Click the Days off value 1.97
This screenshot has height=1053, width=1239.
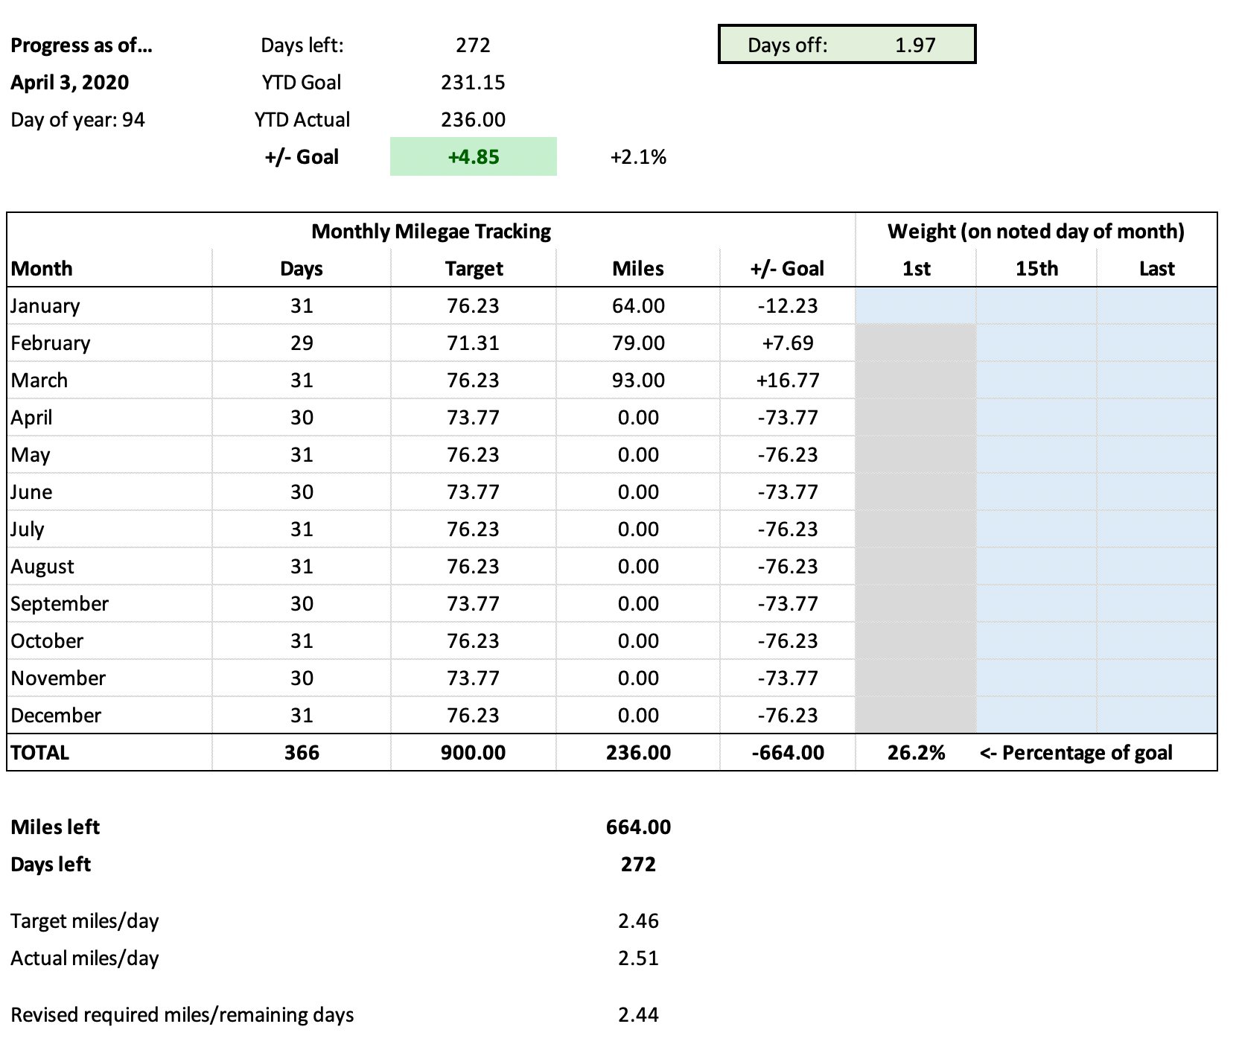coord(914,45)
